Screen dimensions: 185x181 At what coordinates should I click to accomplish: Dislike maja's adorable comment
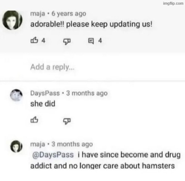(x=67, y=42)
